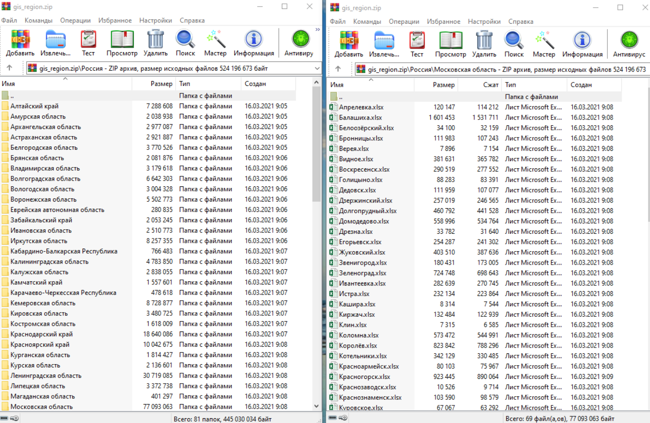
Task: Click Поиск magnifier icon in left window
Action: tap(185, 39)
